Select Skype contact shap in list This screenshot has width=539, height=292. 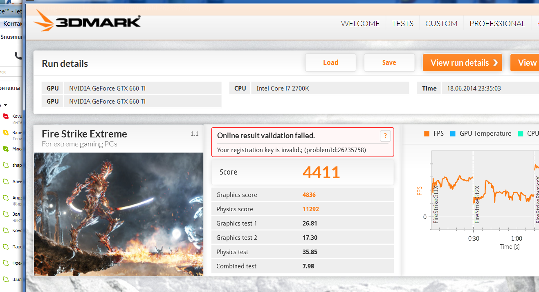point(12,165)
